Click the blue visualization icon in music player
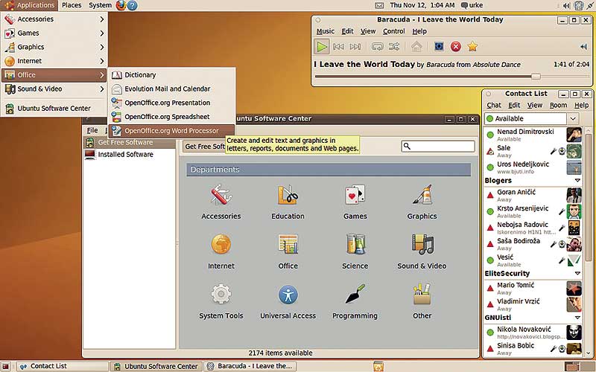This screenshot has width=596, height=372. pos(439,47)
